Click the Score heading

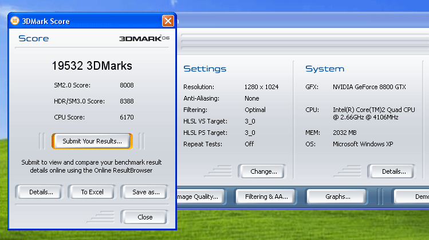pyautogui.click(x=33, y=38)
